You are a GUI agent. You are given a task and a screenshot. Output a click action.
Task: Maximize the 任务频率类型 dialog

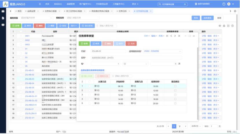(190, 36)
